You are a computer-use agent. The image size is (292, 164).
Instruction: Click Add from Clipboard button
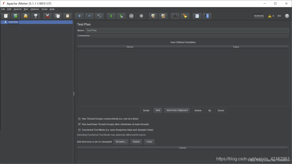tap(177, 111)
